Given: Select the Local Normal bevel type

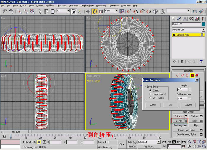Looking at the screenshot, I should click(150, 94).
